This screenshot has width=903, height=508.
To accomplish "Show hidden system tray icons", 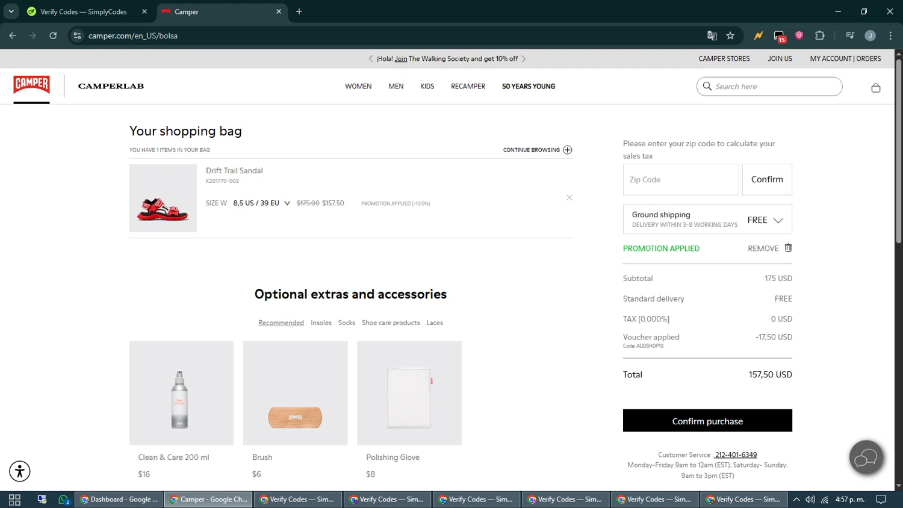I will [796, 500].
